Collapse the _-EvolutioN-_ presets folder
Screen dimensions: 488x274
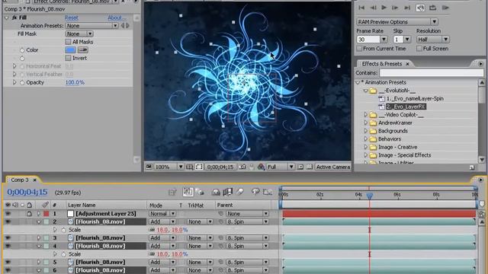[366, 91]
